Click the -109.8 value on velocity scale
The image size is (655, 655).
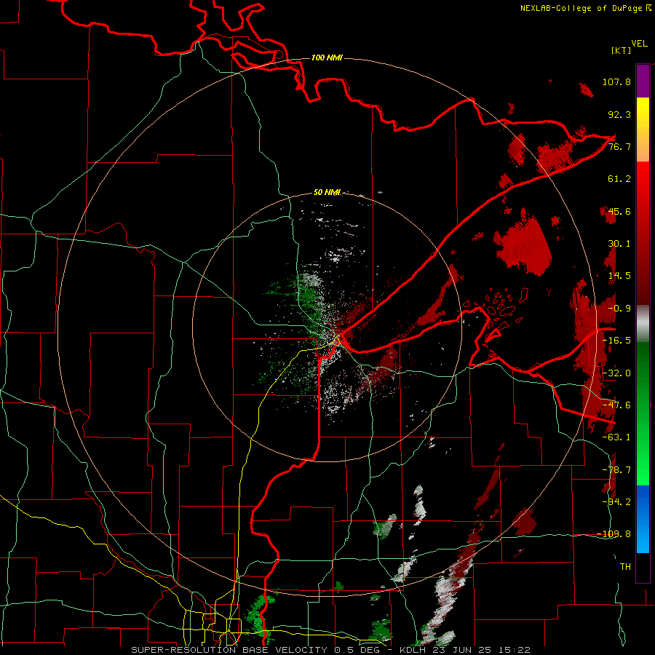point(614,534)
